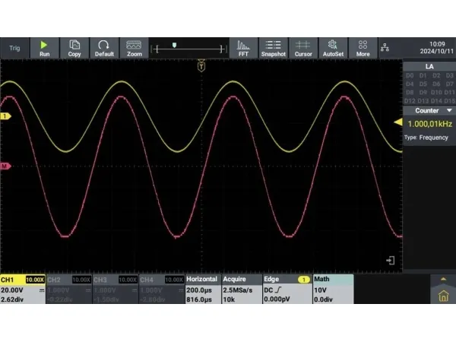This screenshot has width=456, height=342.
Task: Expand the Counter dropdown
Action: 429,110
